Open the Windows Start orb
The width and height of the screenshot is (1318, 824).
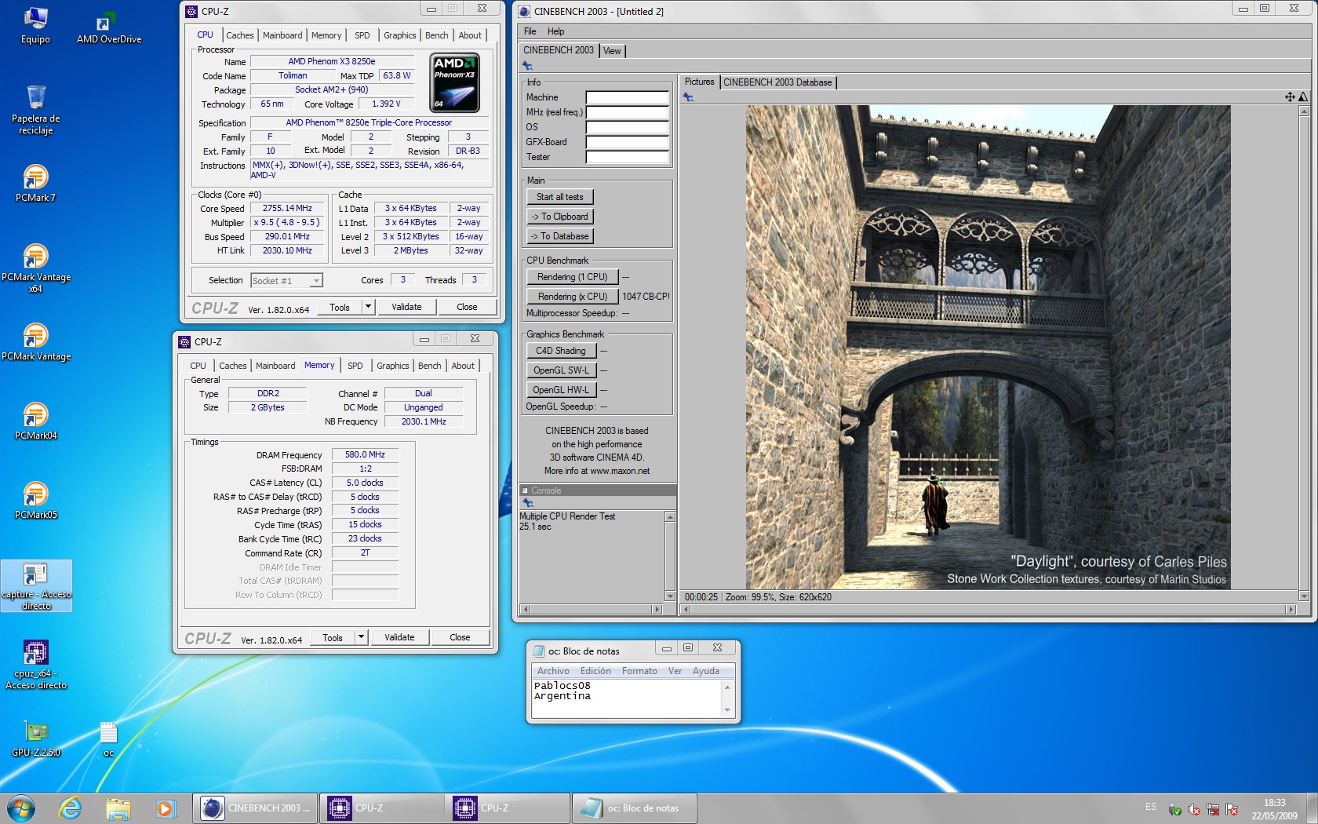click(x=21, y=808)
